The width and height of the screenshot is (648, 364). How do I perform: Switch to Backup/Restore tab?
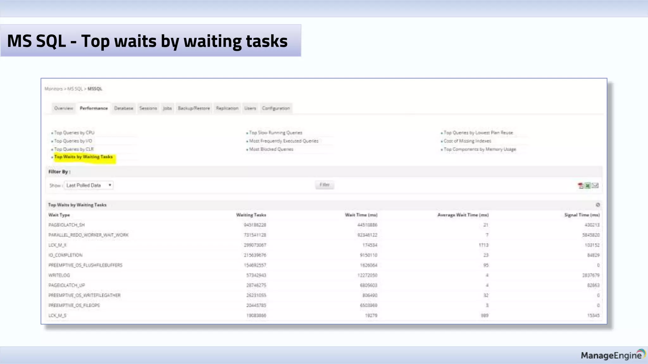tap(194, 108)
